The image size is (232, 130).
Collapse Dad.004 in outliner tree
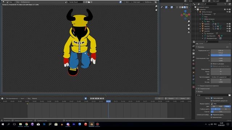click(x=200, y=31)
